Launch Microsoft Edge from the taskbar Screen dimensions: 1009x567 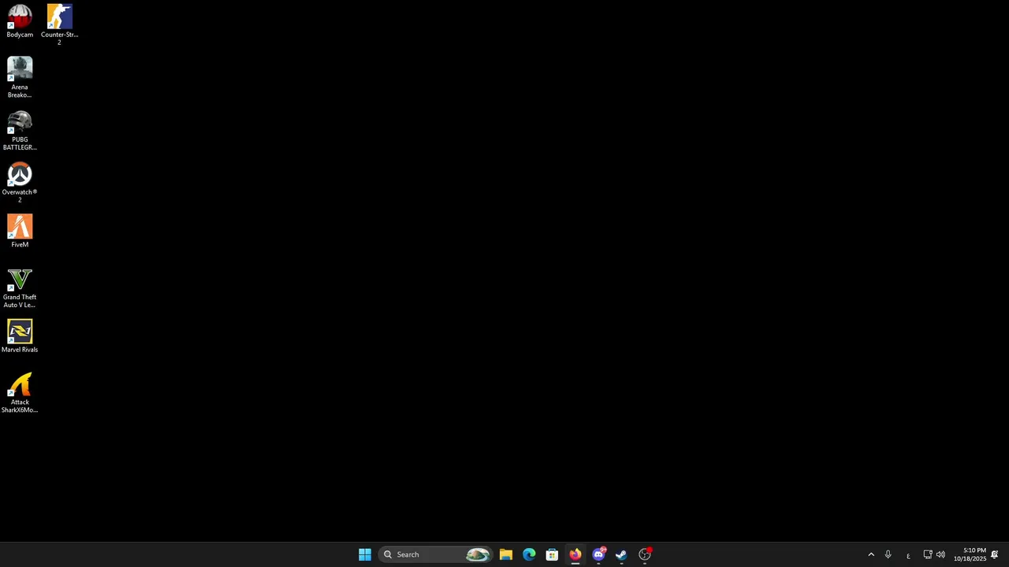pyautogui.click(x=529, y=554)
